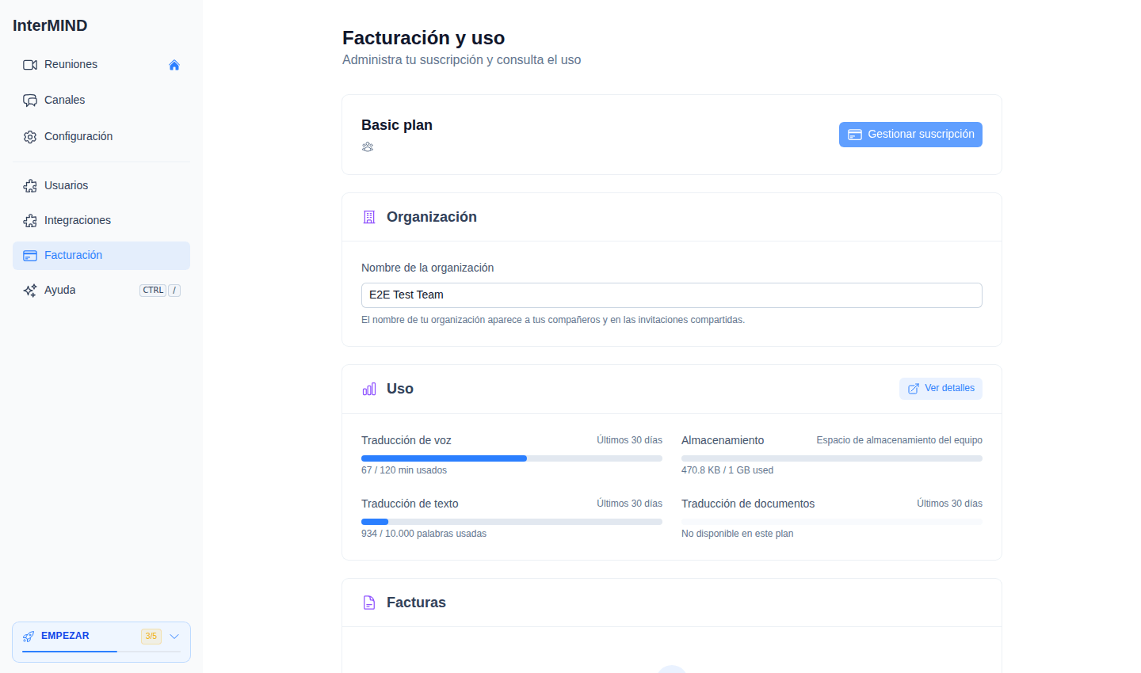This screenshot has height=673, width=1141.
Task: Click the 'Traducción de documentos' label
Action: 748,504
